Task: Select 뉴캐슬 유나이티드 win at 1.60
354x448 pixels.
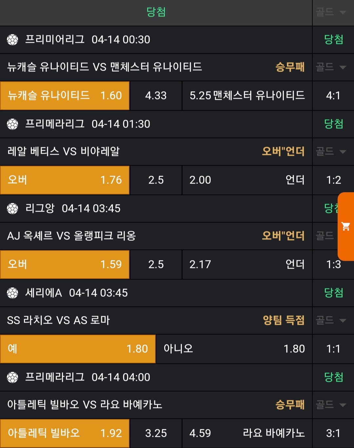Action: coord(65,96)
